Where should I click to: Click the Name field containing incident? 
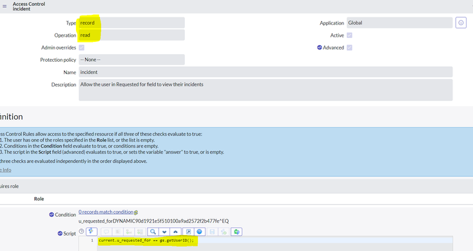[265, 72]
